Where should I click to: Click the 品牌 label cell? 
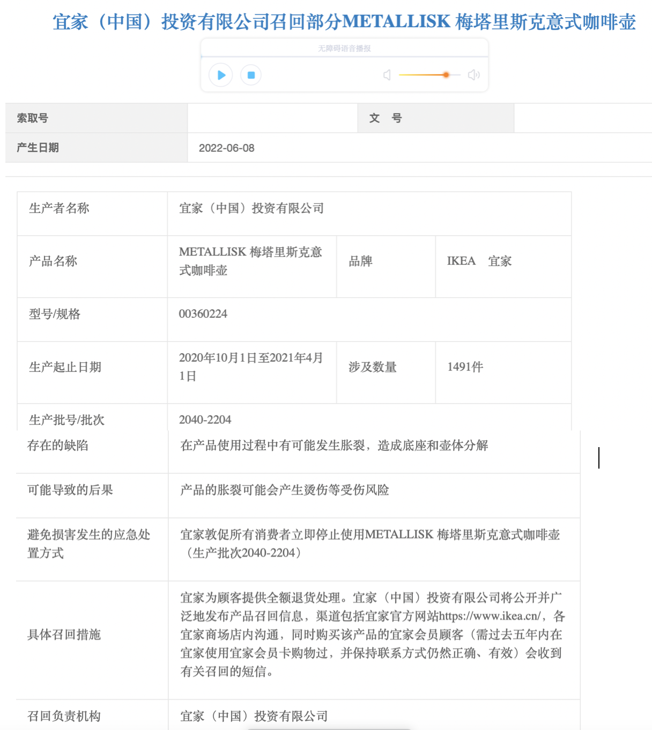[x=386, y=267]
